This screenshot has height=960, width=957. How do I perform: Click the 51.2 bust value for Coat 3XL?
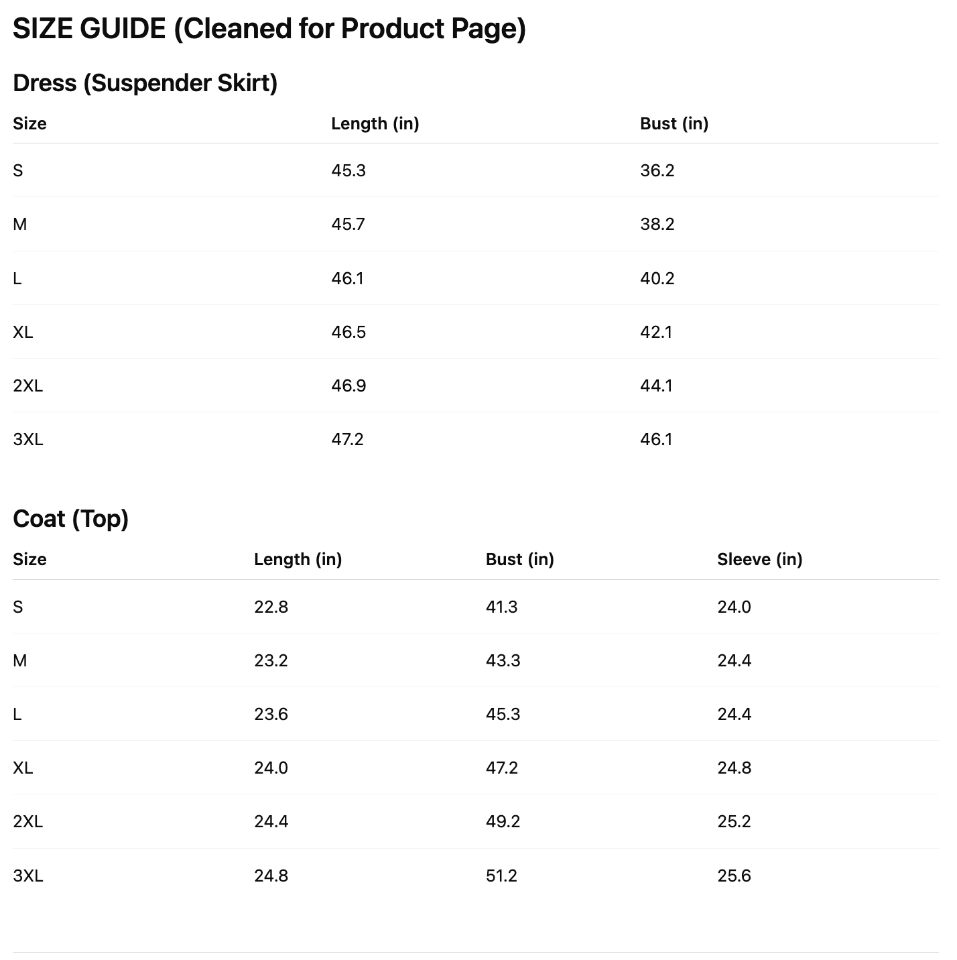tap(501, 876)
